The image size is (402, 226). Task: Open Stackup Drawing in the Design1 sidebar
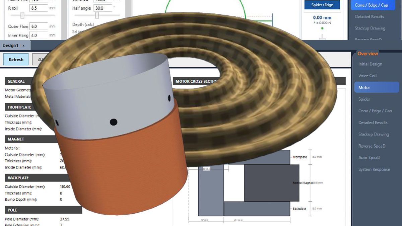tap(374, 134)
